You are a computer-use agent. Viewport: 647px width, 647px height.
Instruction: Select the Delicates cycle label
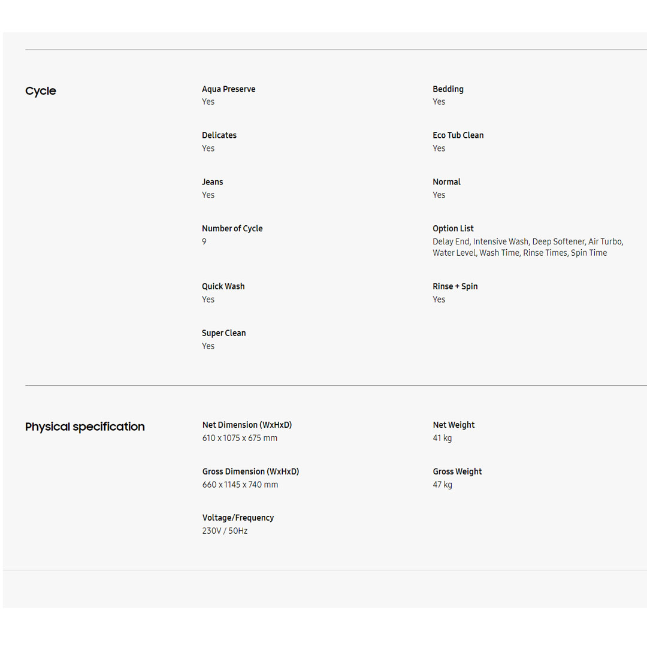(x=219, y=135)
